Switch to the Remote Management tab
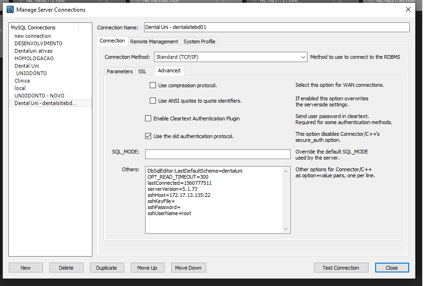 [154, 42]
